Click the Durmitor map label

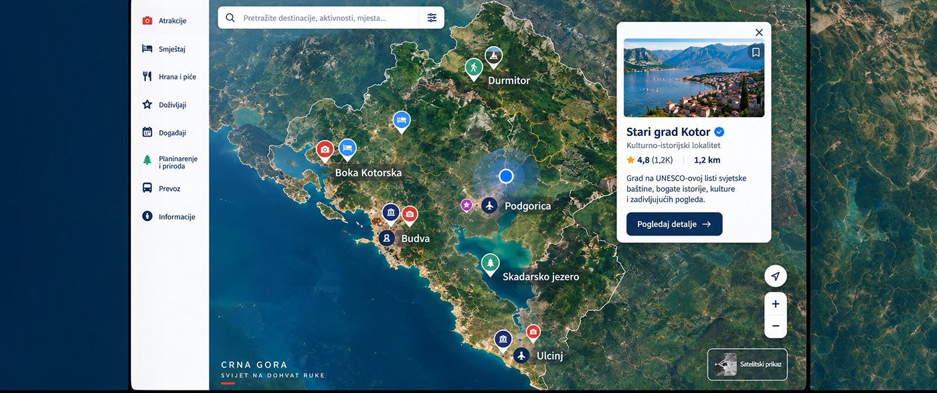(x=509, y=80)
